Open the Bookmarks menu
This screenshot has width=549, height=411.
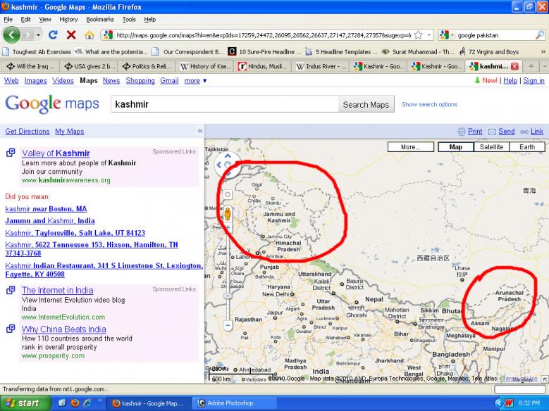click(x=100, y=19)
